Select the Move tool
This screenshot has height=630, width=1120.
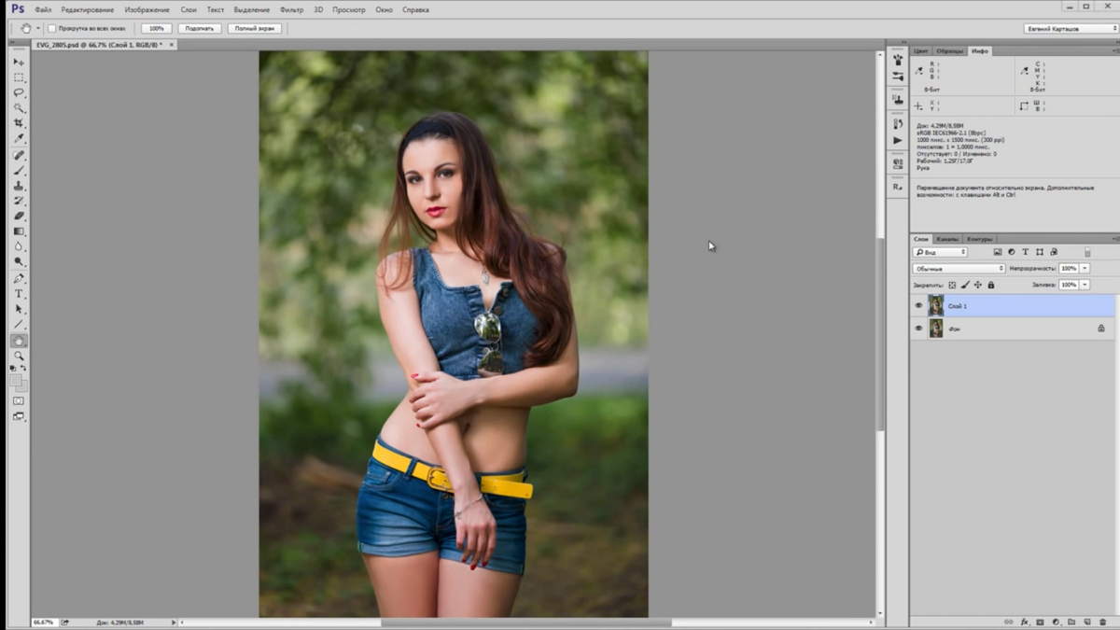(19, 63)
